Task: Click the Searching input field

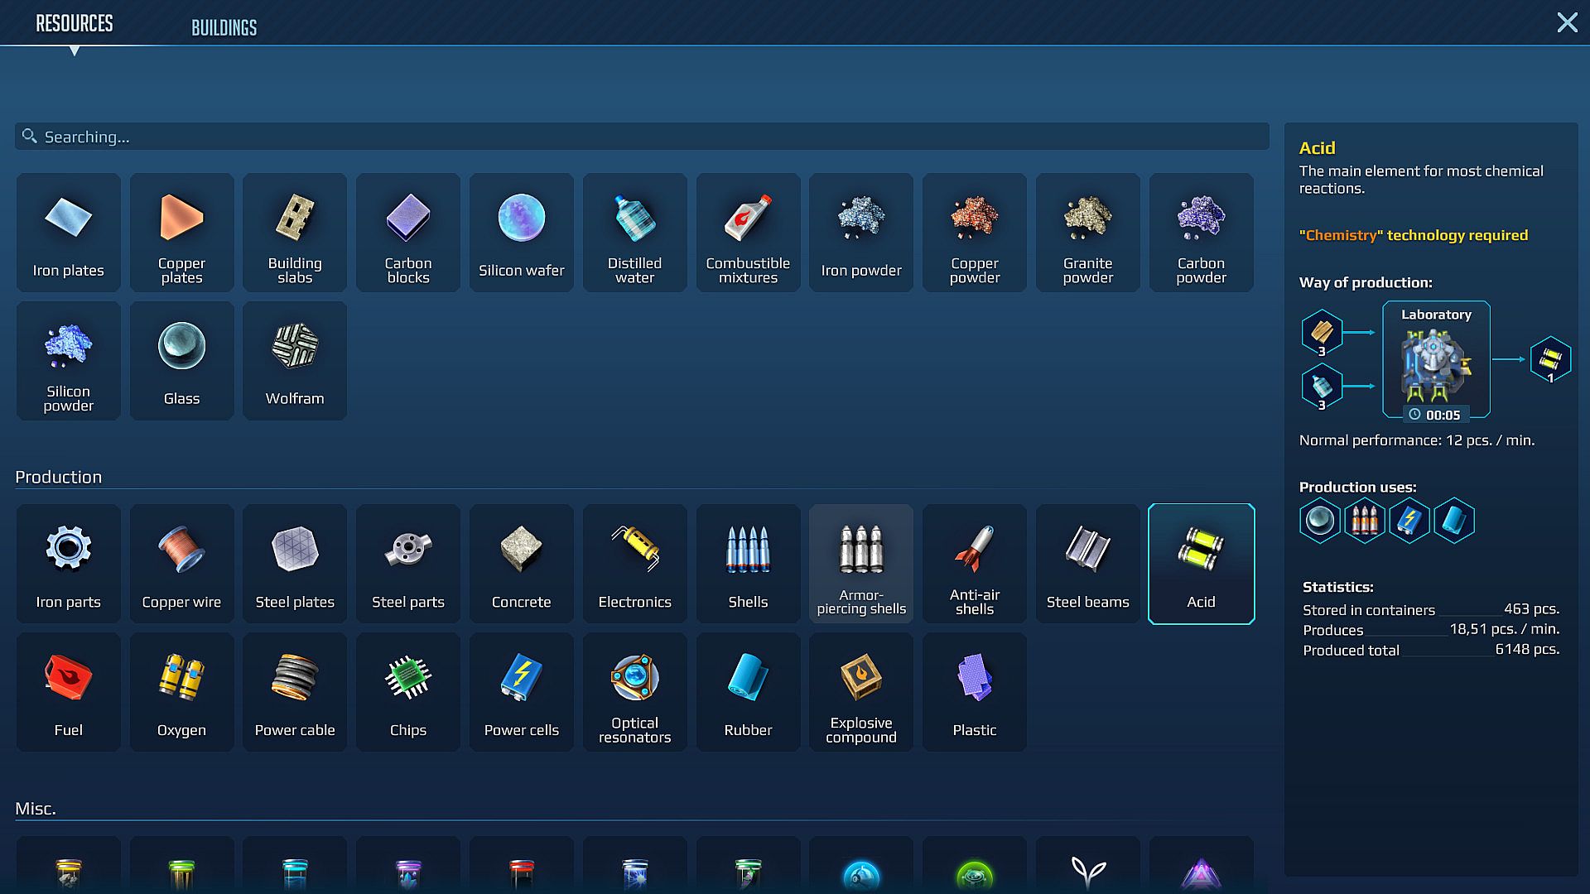Action: pyautogui.click(x=642, y=137)
